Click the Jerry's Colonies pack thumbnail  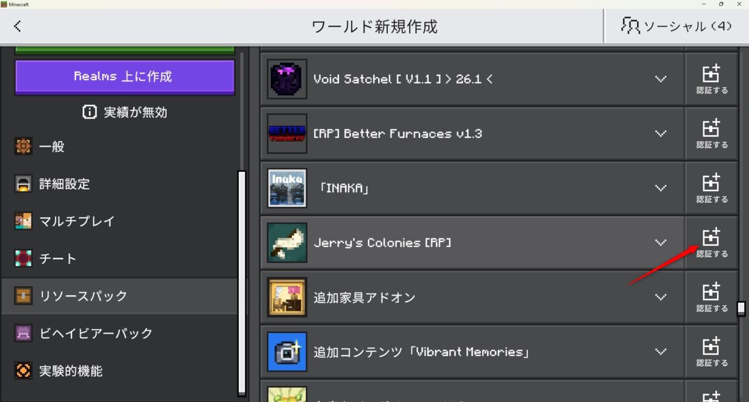pos(287,242)
